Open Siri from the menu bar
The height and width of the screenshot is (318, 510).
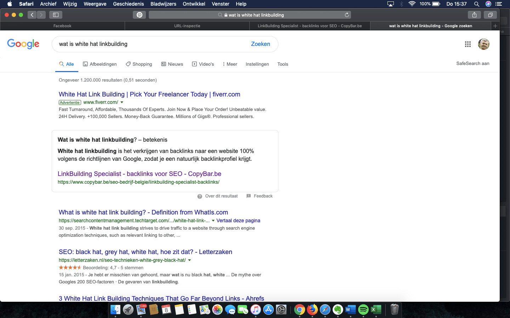click(488, 4)
